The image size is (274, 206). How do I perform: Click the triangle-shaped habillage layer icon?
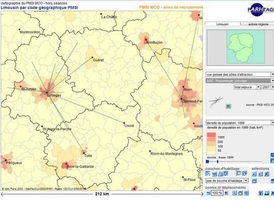pos(220,174)
